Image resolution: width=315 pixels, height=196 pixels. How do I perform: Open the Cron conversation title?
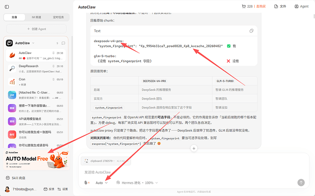[22, 79]
